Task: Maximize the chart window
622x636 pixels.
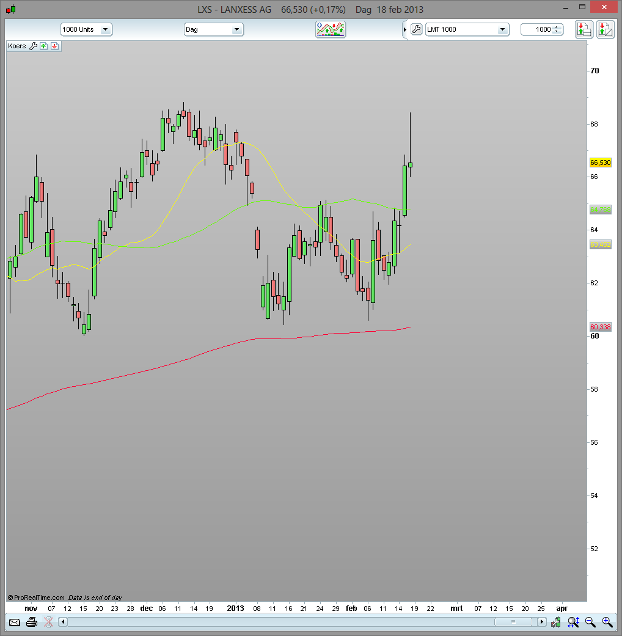Action: tap(582, 7)
